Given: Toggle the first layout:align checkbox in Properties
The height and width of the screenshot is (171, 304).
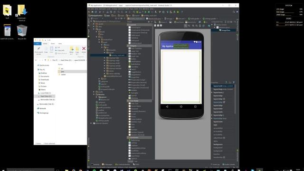Looking at the screenshot, I should [224, 99].
